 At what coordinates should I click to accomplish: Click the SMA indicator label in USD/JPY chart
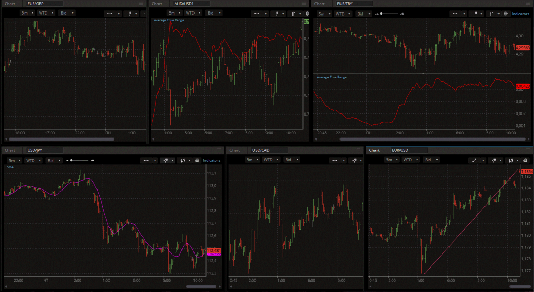tap(10, 167)
